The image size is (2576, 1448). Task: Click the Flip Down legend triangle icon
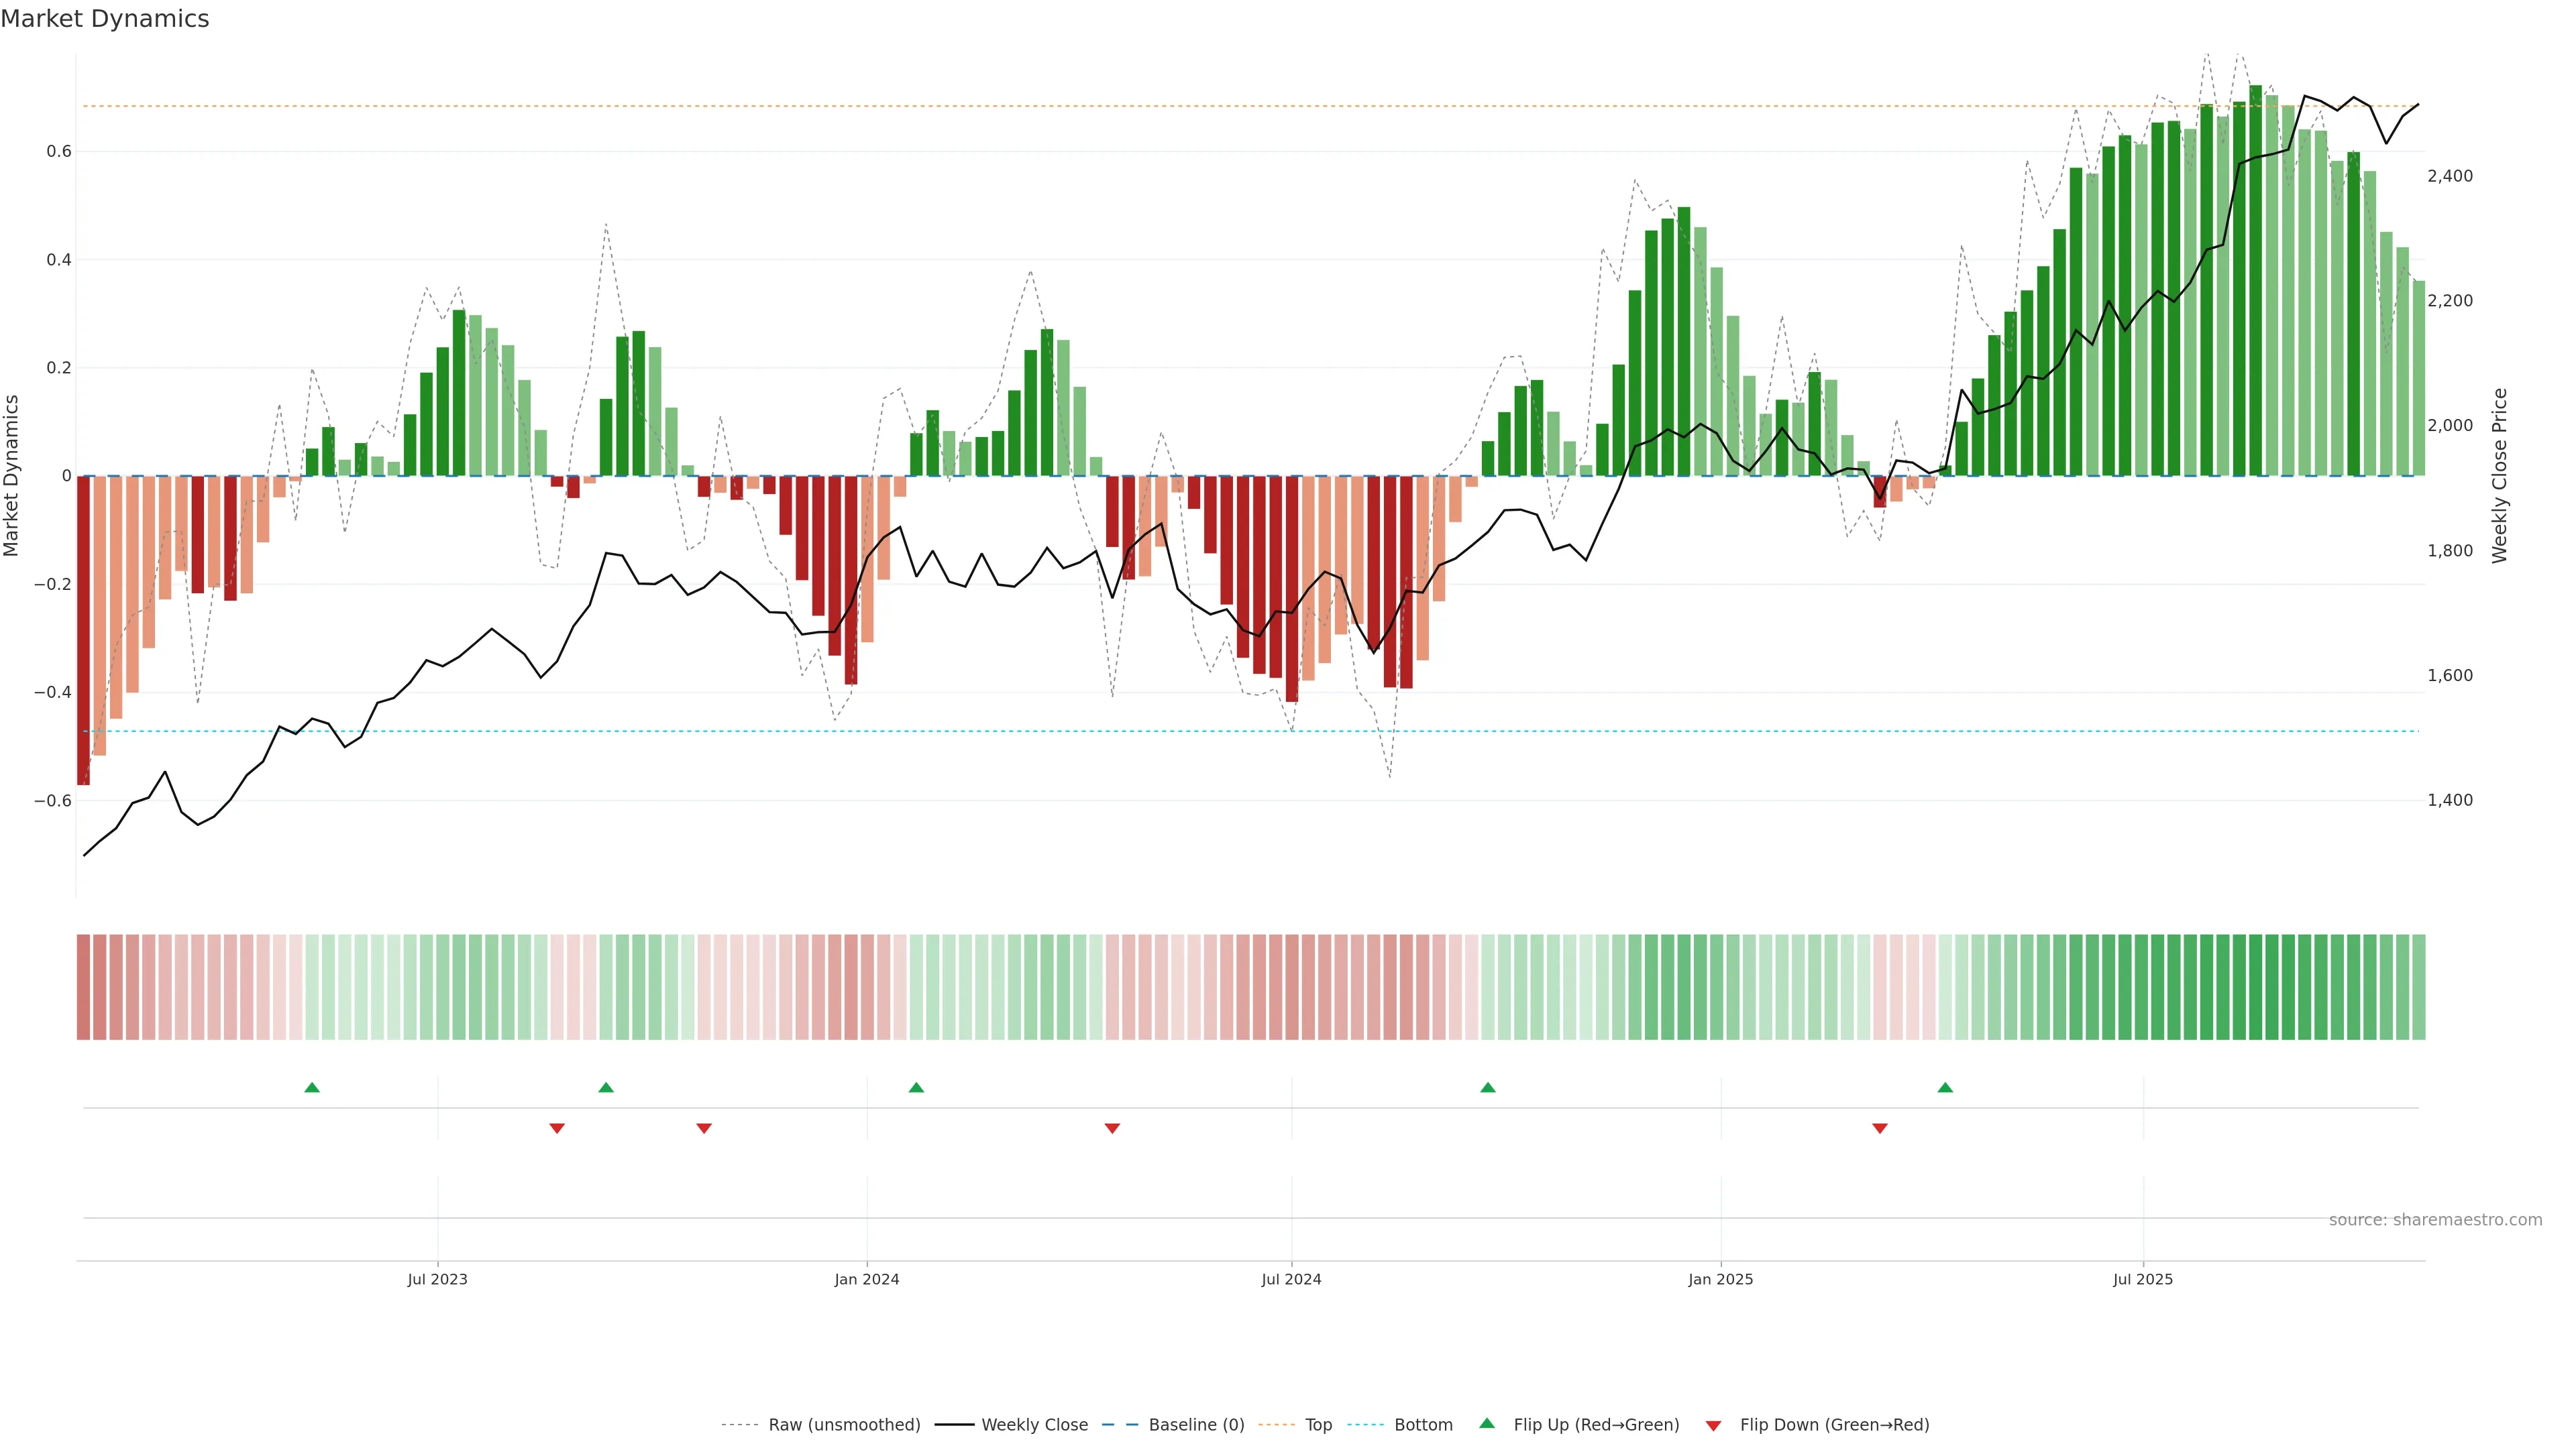pyautogui.click(x=1713, y=1426)
